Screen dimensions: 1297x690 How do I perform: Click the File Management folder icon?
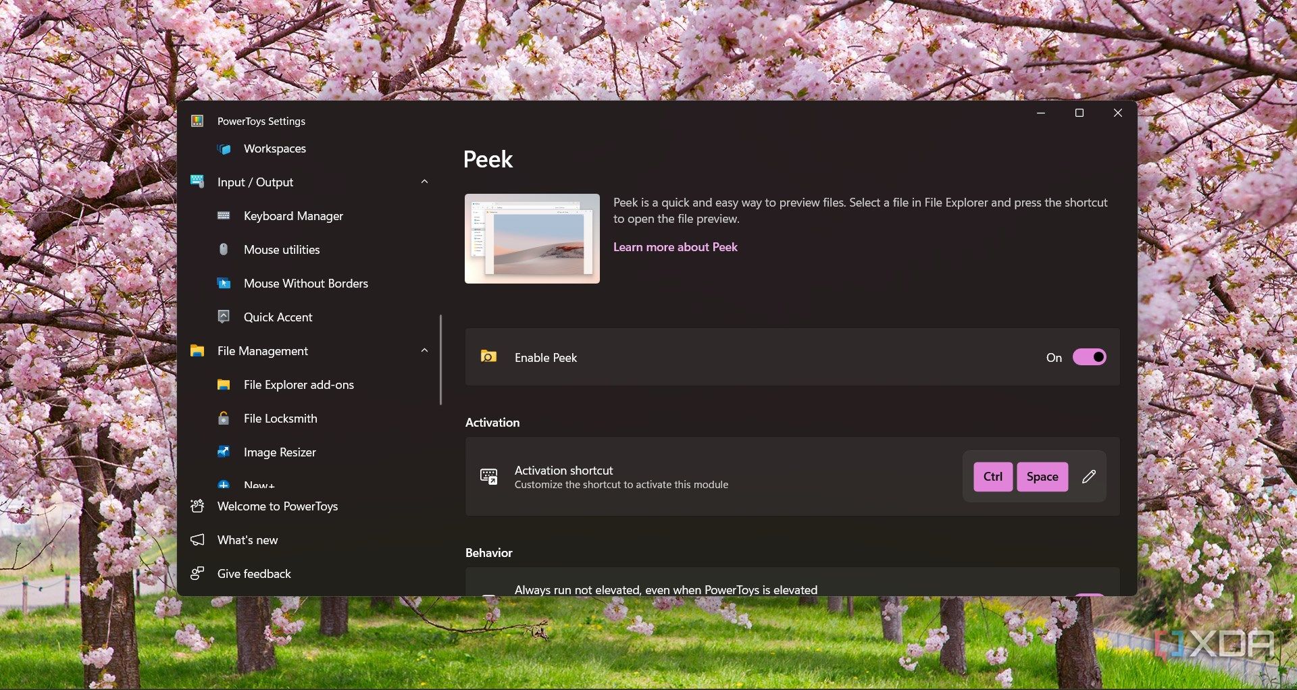pos(197,350)
